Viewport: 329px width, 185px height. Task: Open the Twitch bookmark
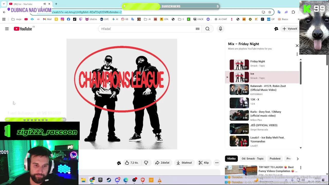point(81,19)
